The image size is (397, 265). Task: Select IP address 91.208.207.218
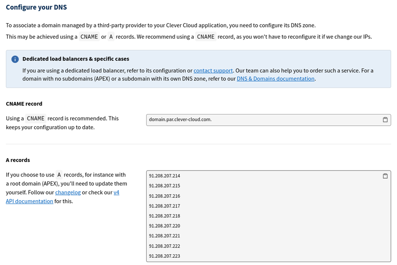click(x=165, y=216)
